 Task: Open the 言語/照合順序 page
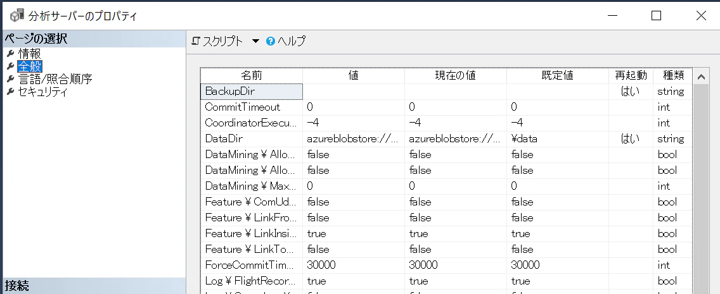pos(55,79)
